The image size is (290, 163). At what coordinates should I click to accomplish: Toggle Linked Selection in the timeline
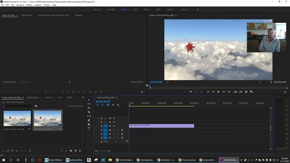108,105
